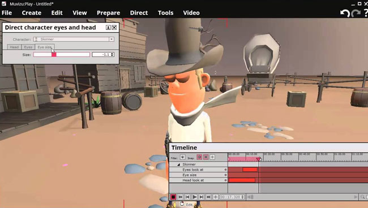Step to next frame in timeline

tap(202, 197)
